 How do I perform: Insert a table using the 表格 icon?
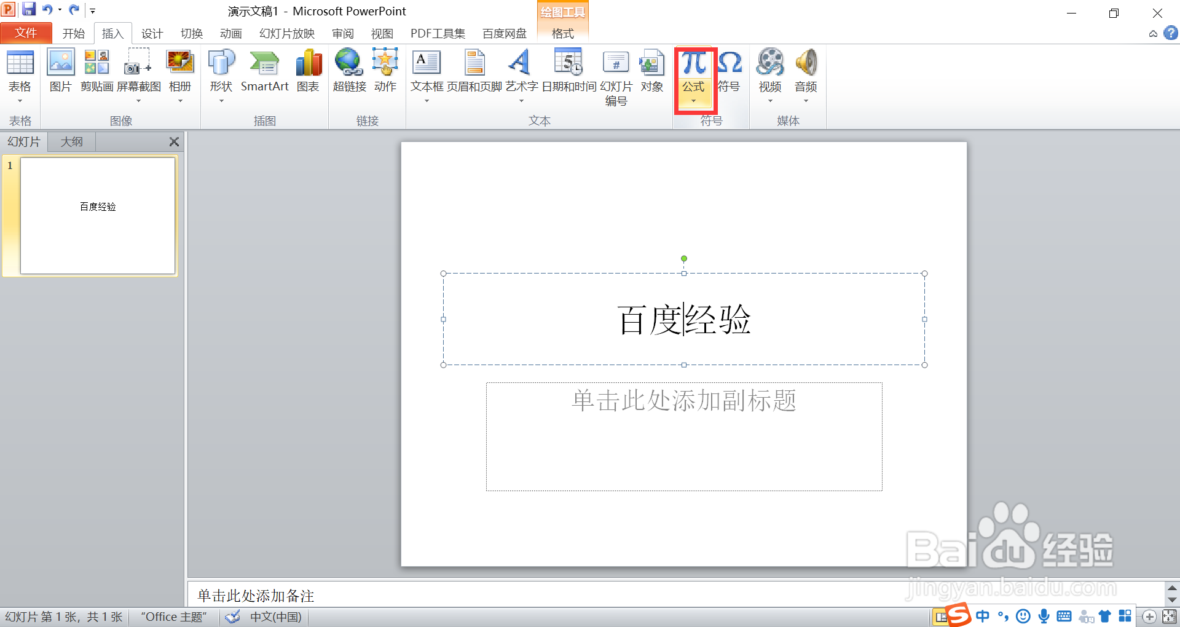pos(20,63)
